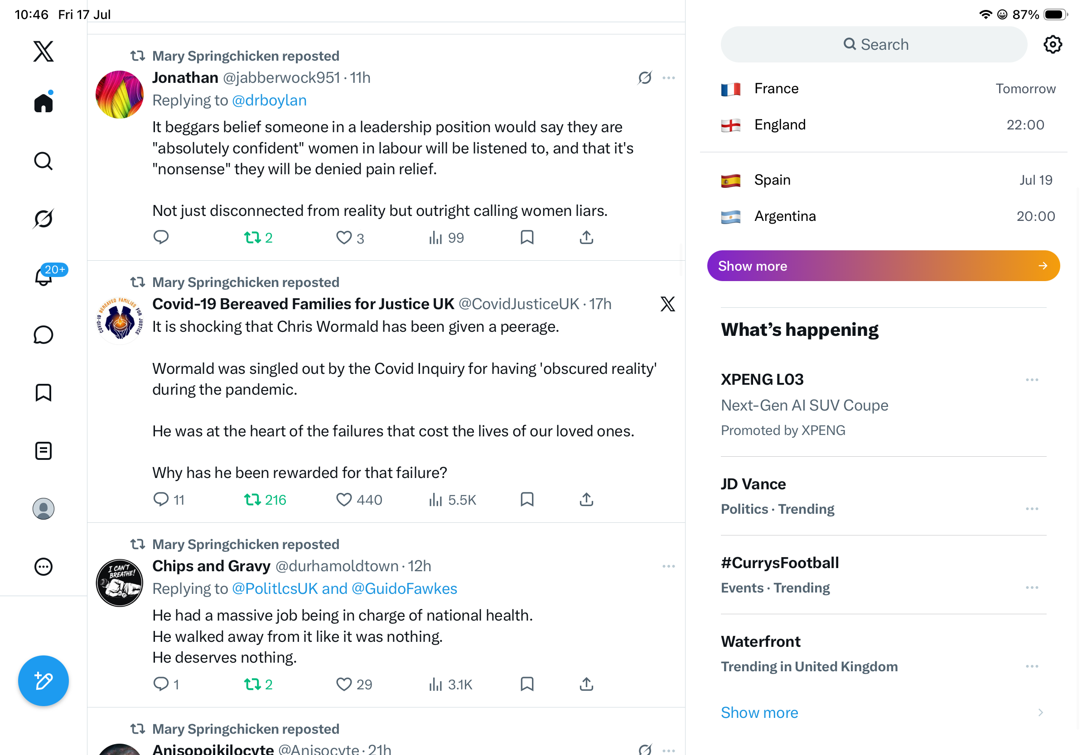The height and width of the screenshot is (755, 1082).
Task: Open Grok from the left sidebar
Action: 43,219
